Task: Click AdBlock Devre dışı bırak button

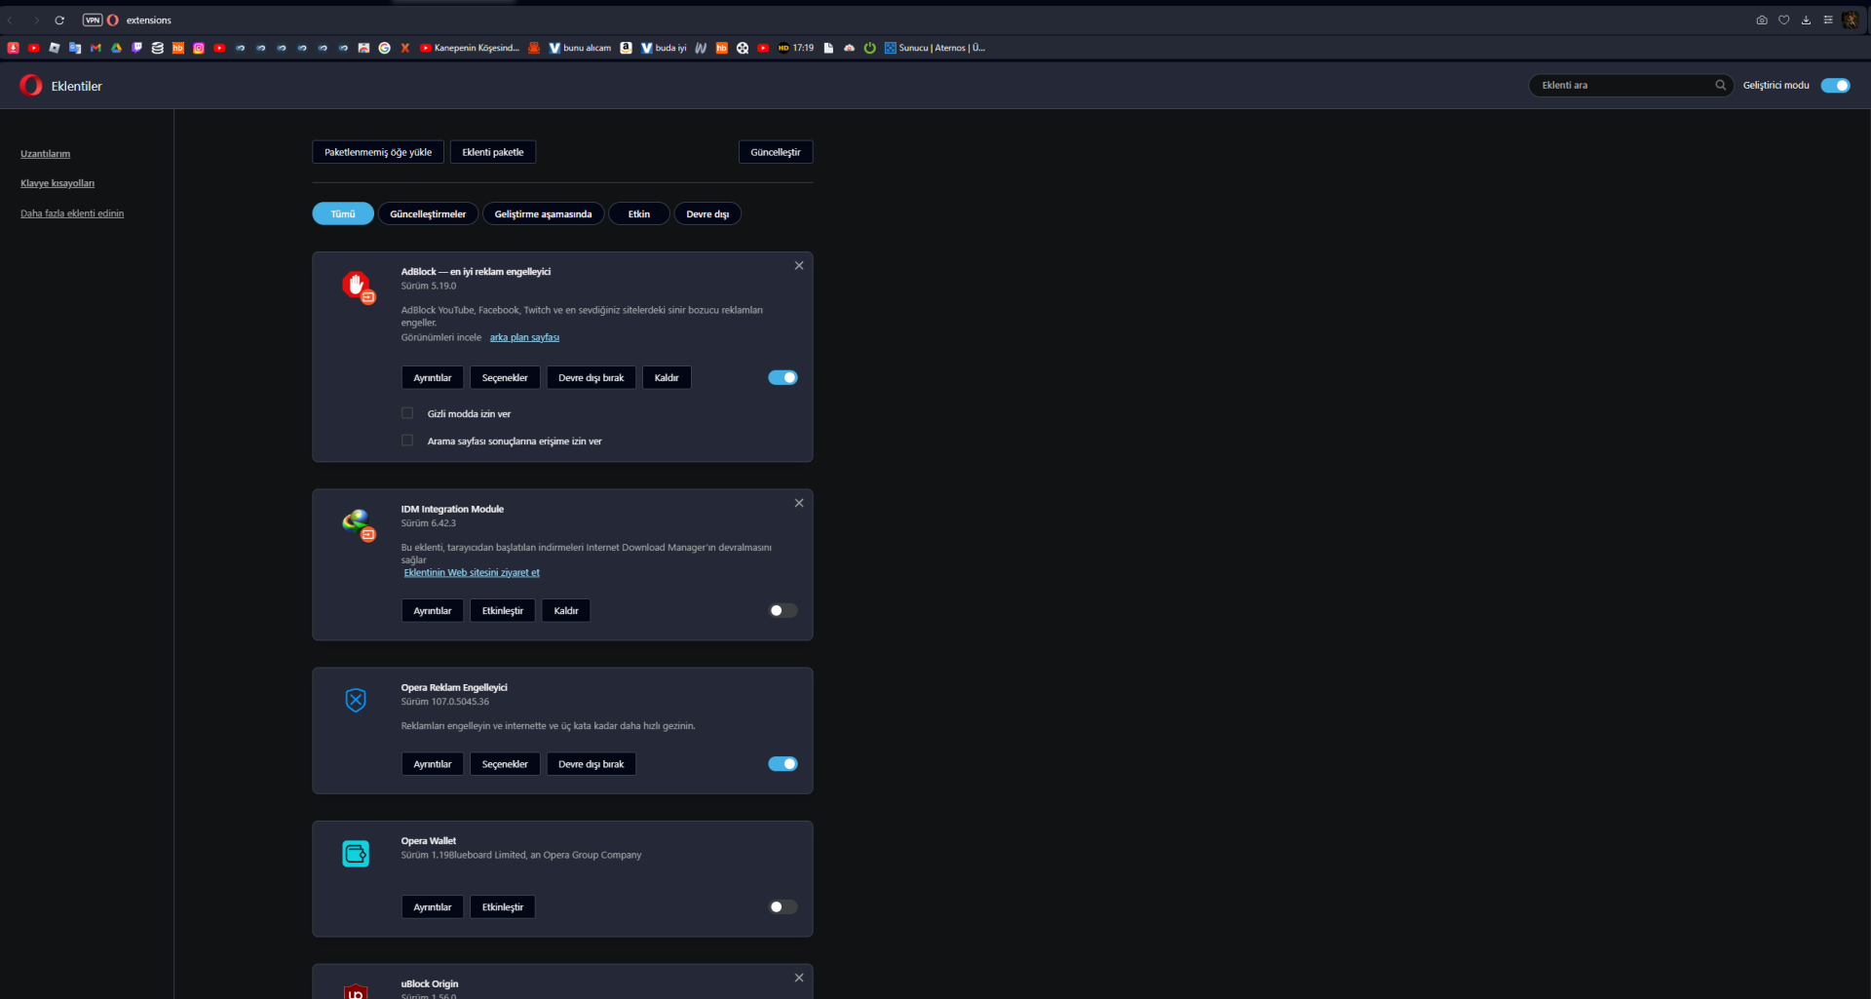Action: click(592, 378)
